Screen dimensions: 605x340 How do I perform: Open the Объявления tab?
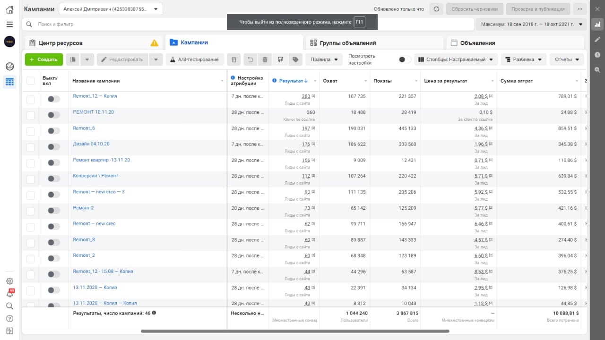pyautogui.click(x=516, y=43)
